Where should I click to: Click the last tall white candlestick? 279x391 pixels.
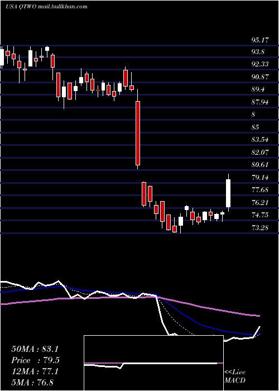(x=228, y=193)
